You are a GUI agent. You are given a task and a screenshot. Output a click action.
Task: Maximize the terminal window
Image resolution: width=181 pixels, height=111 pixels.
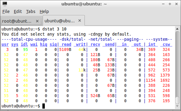pos(170,4)
